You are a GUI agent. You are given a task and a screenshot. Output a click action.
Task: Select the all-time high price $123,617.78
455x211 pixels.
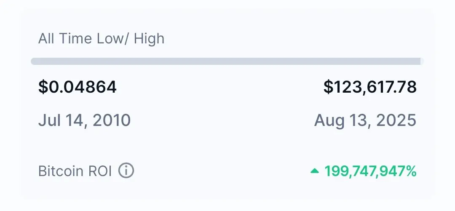click(x=370, y=87)
